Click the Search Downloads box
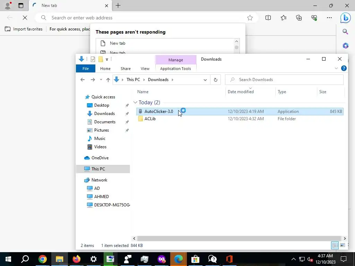The width and height of the screenshot is (355, 266). (284, 80)
